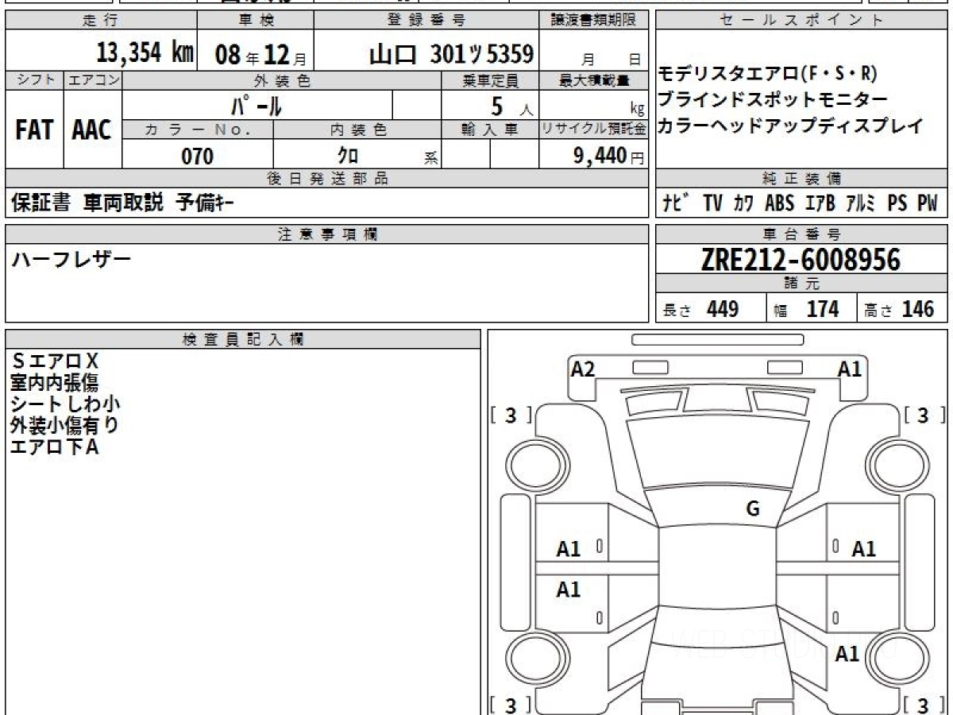This screenshot has width=953, height=715.
Task: Click the パール exterior color value
Action: click(x=257, y=105)
